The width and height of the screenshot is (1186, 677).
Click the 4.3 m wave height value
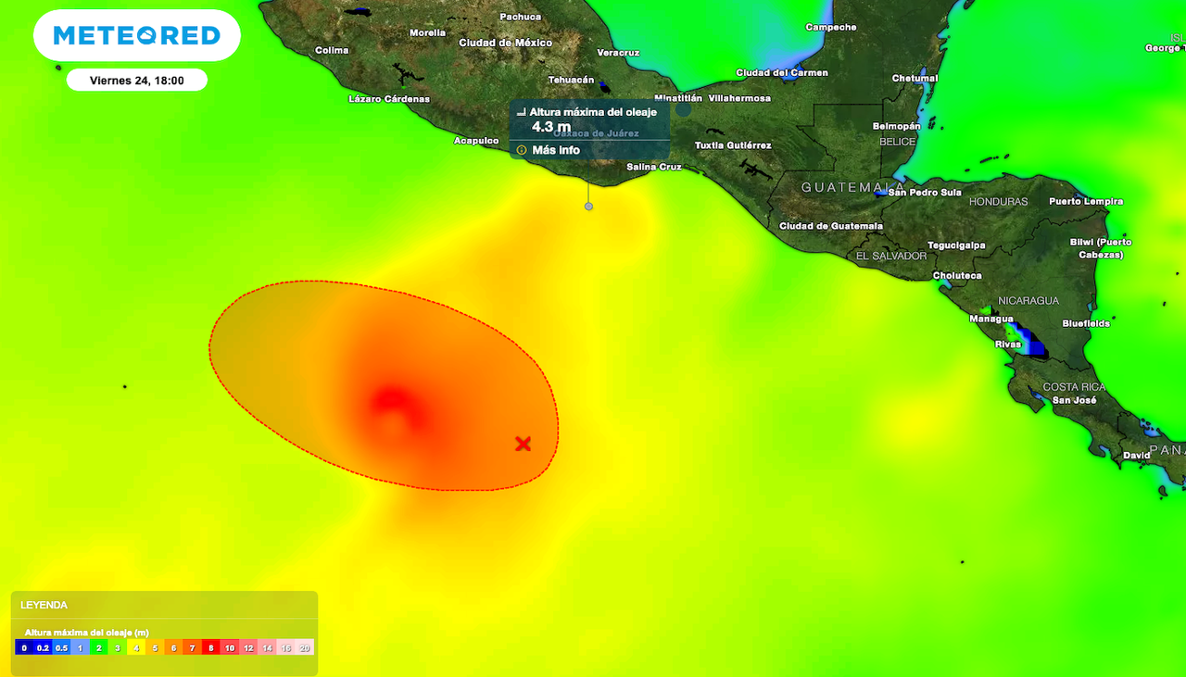pos(551,127)
